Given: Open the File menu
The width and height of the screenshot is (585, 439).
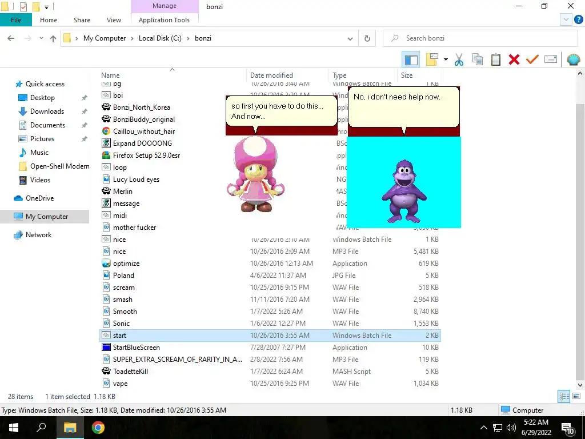Looking at the screenshot, I should (x=16, y=20).
